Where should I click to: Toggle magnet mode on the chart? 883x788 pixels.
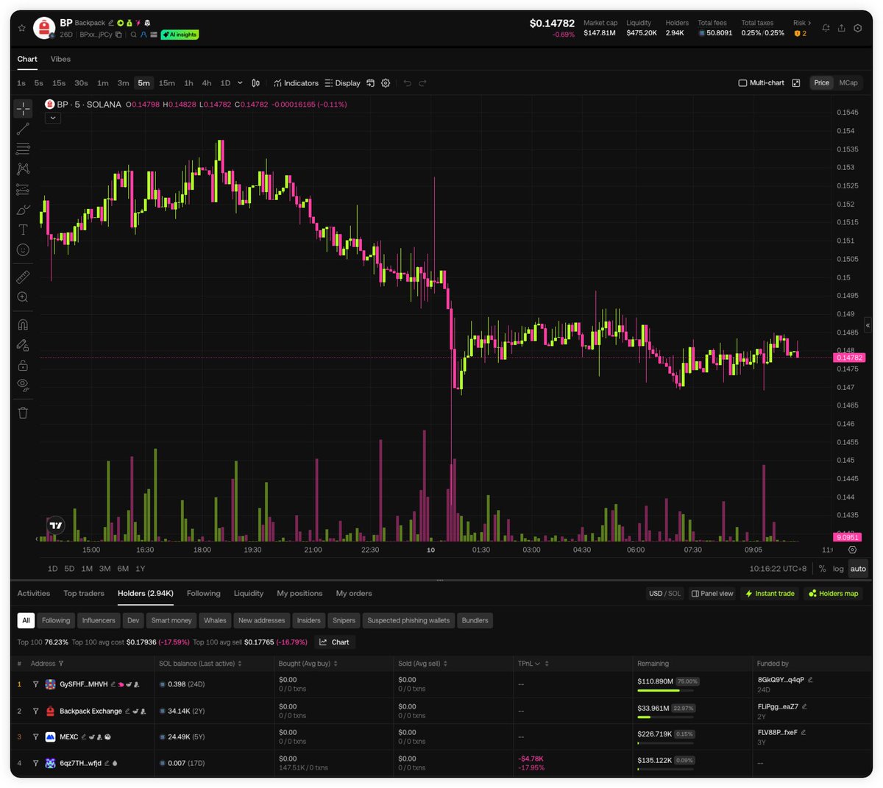coord(24,324)
